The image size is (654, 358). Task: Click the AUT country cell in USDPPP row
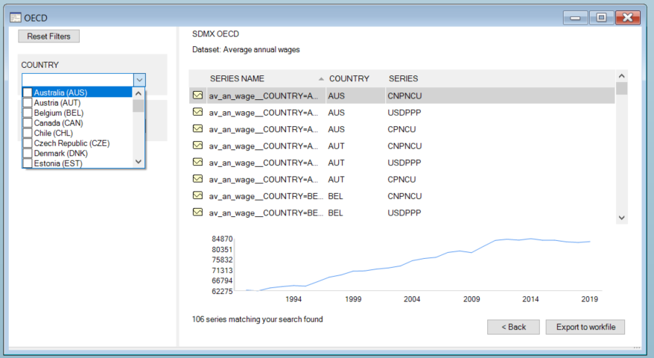[336, 163]
